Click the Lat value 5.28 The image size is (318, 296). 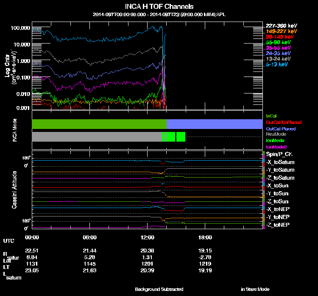tap(89, 257)
